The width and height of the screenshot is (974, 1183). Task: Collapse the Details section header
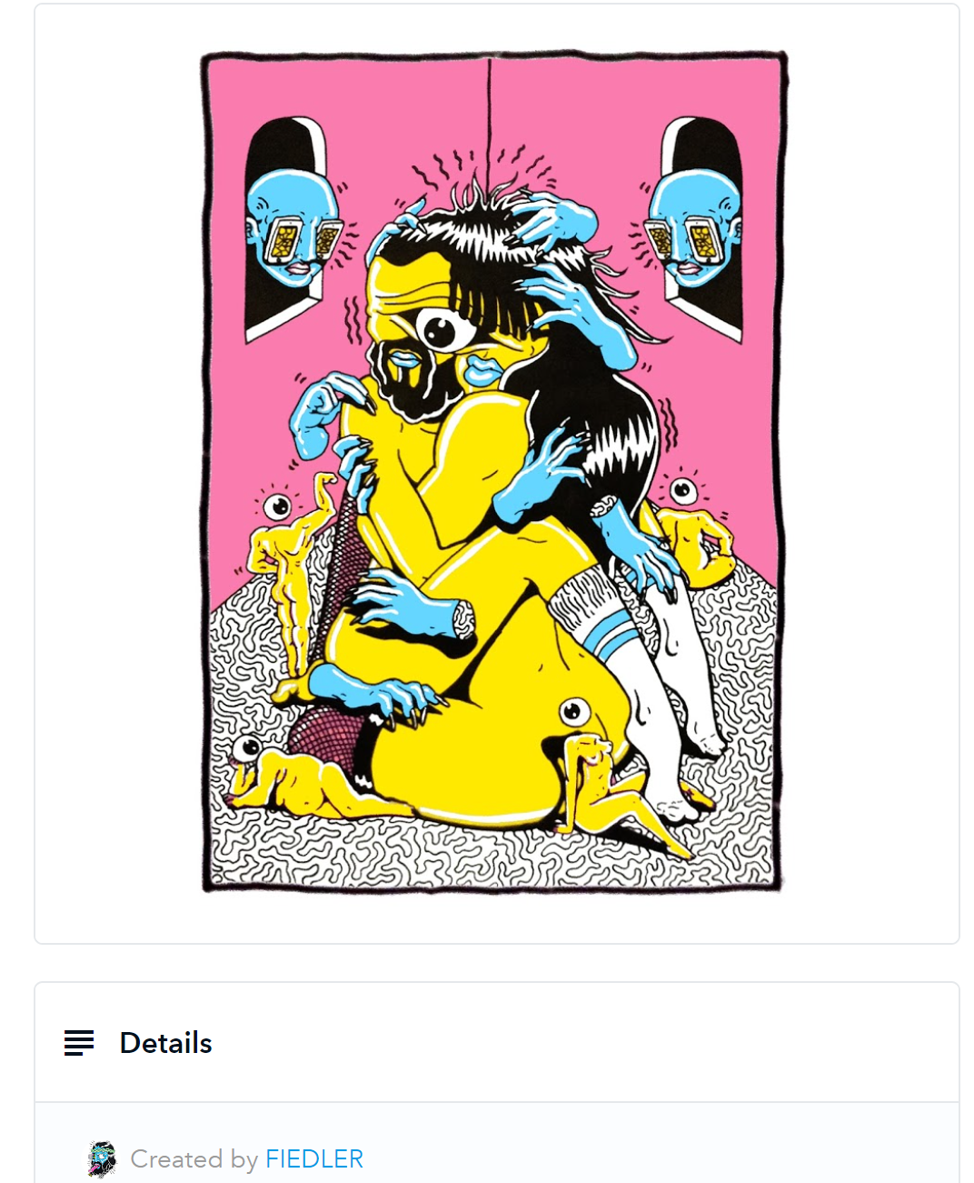pos(496,1043)
